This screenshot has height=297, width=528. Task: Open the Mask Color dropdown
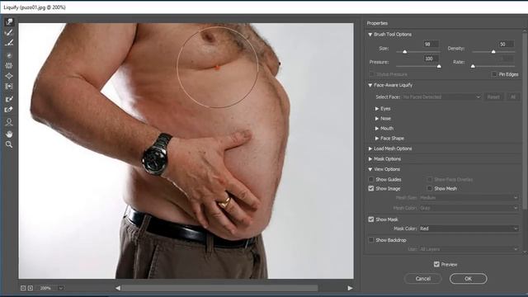pos(469,229)
